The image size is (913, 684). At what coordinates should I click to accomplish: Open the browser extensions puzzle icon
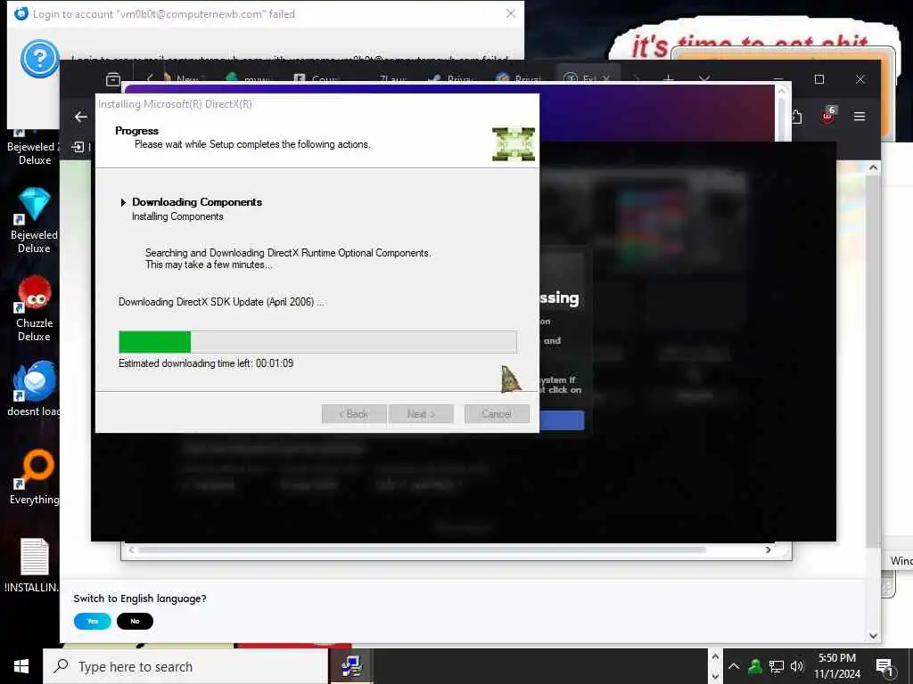pyautogui.click(x=796, y=117)
